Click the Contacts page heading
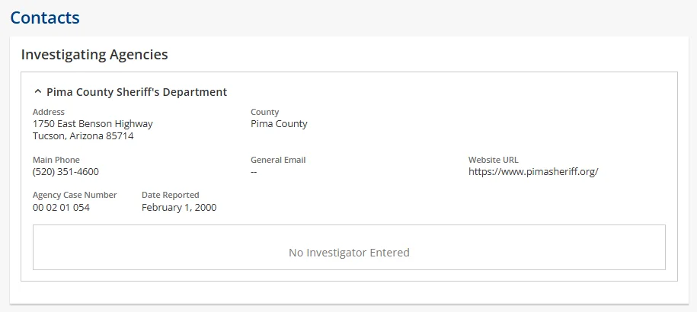697x312 pixels. coord(45,17)
